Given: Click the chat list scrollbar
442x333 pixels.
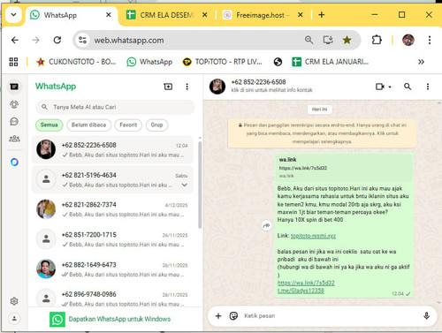Looking at the screenshot, I should point(200,185).
